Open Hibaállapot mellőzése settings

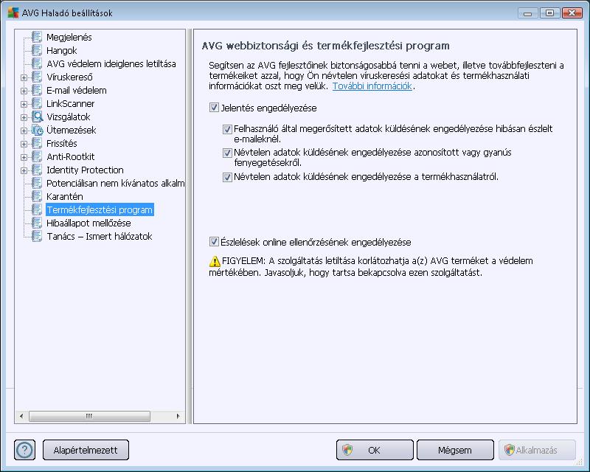tap(88, 223)
